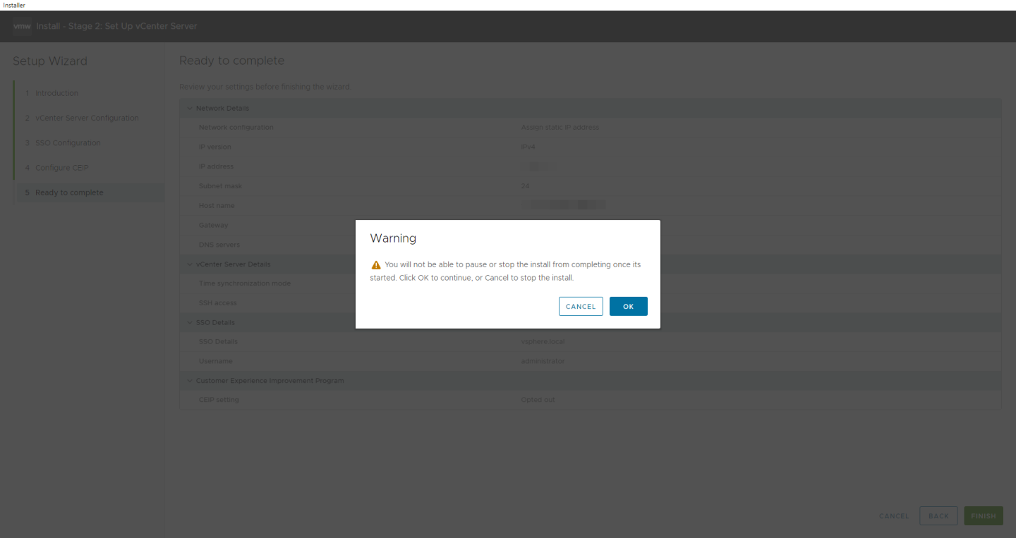Click the Subnet mask value row

point(526,185)
